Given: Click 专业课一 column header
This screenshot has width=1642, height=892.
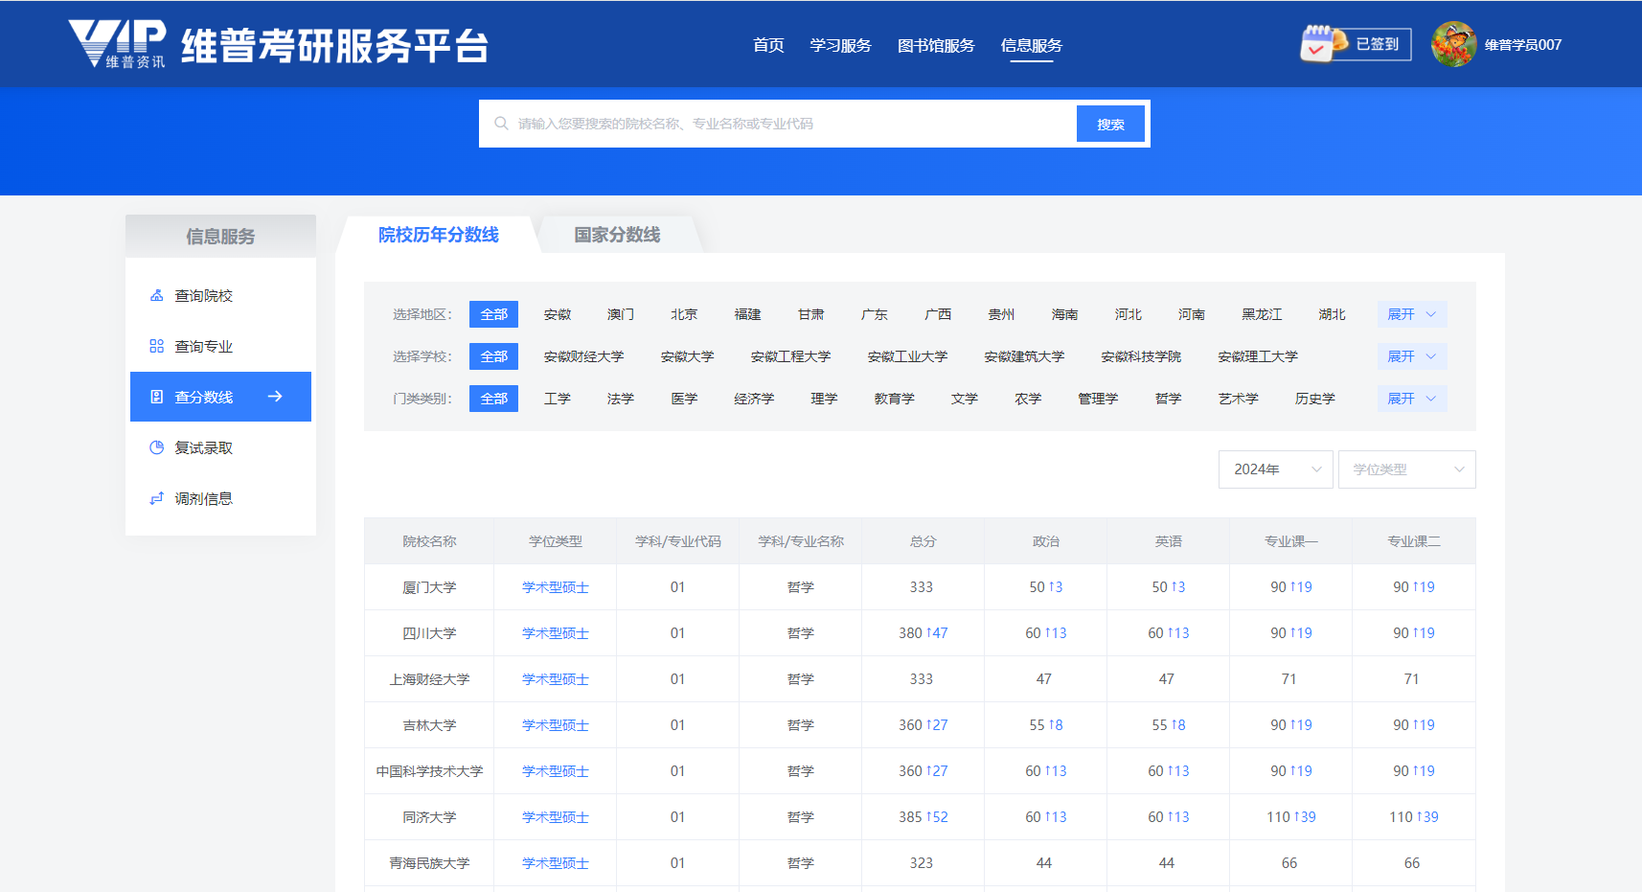Looking at the screenshot, I should click(1290, 541).
